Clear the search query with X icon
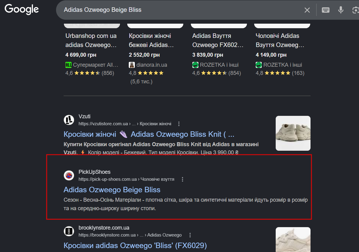This screenshot has height=252, width=359. pyautogui.click(x=307, y=10)
